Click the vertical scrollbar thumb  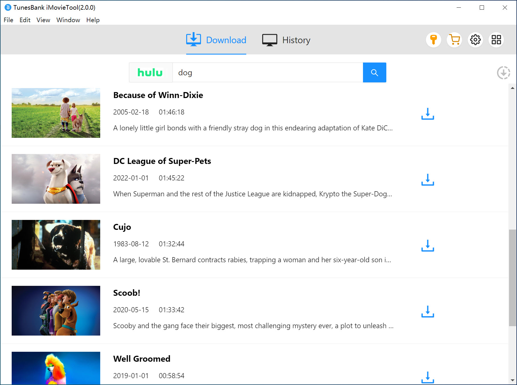coord(512,278)
